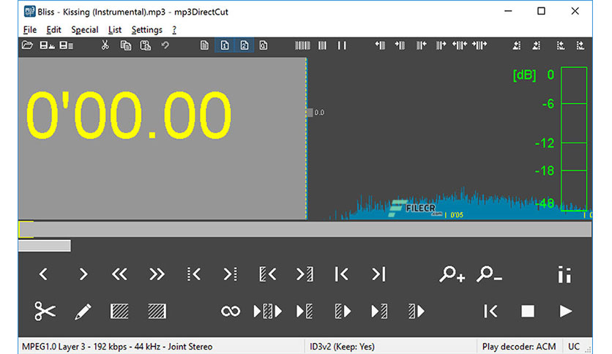This screenshot has height=354, width=612.
Task: Click the 'ii' level icon at right
Action: [564, 274]
